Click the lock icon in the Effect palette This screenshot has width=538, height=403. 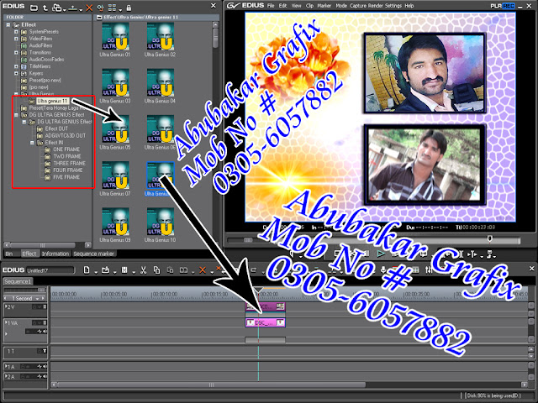point(129,8)
